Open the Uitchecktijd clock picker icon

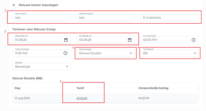pos(65,53)
